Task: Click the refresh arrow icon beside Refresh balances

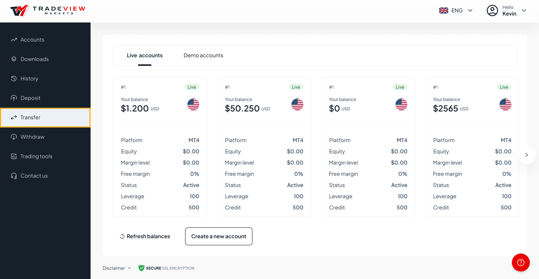Action: pos(122,237)
